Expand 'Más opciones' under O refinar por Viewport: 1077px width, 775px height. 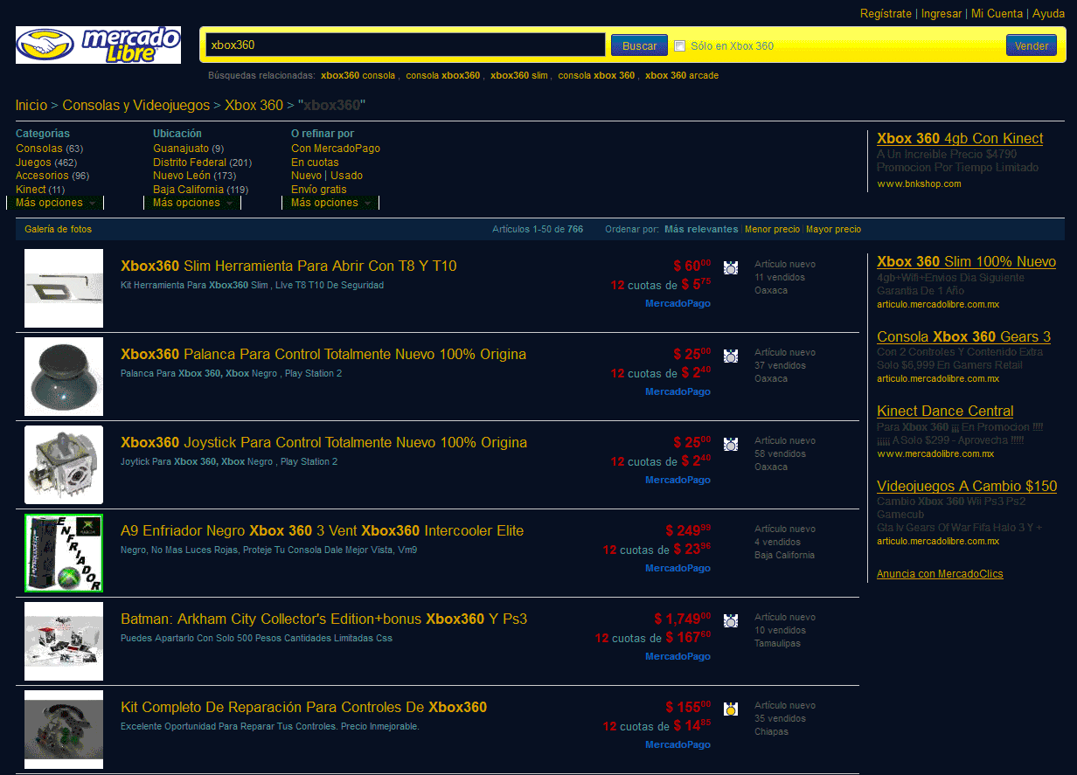[331, 203]
